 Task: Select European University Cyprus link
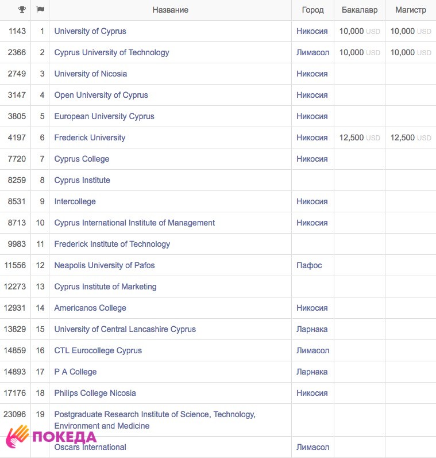click(x=104, y=116)
